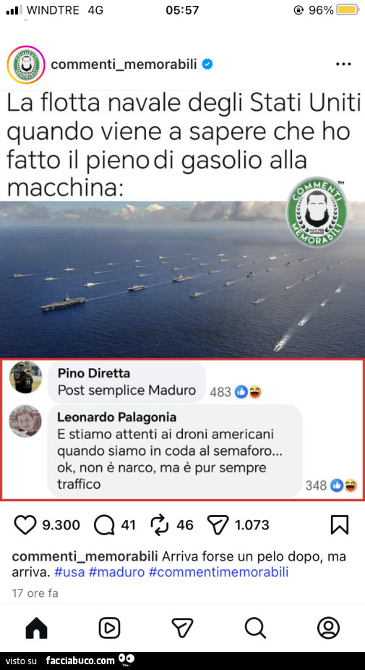Tap commenti_memorabili username in post header

tap(124, 64)
